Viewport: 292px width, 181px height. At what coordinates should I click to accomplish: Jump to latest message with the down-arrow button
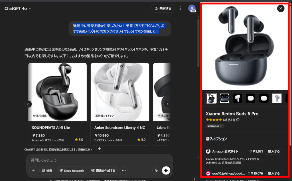100,148
